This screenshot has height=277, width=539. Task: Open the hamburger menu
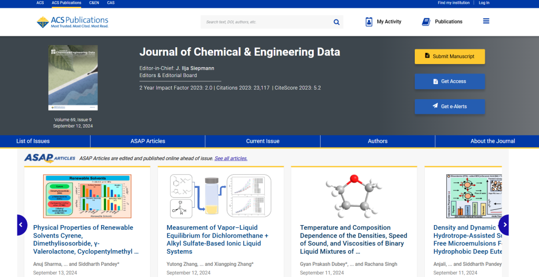(x=486, y=22)
